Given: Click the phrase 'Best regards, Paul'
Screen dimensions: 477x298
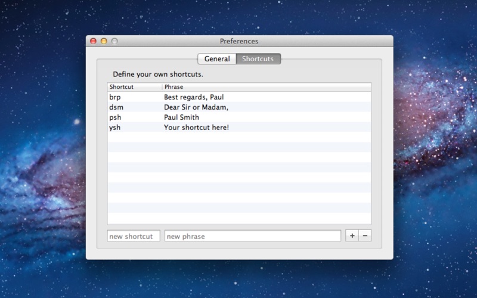Looking at the screenshot, I should pyautogui.click(x=194, y=97).
